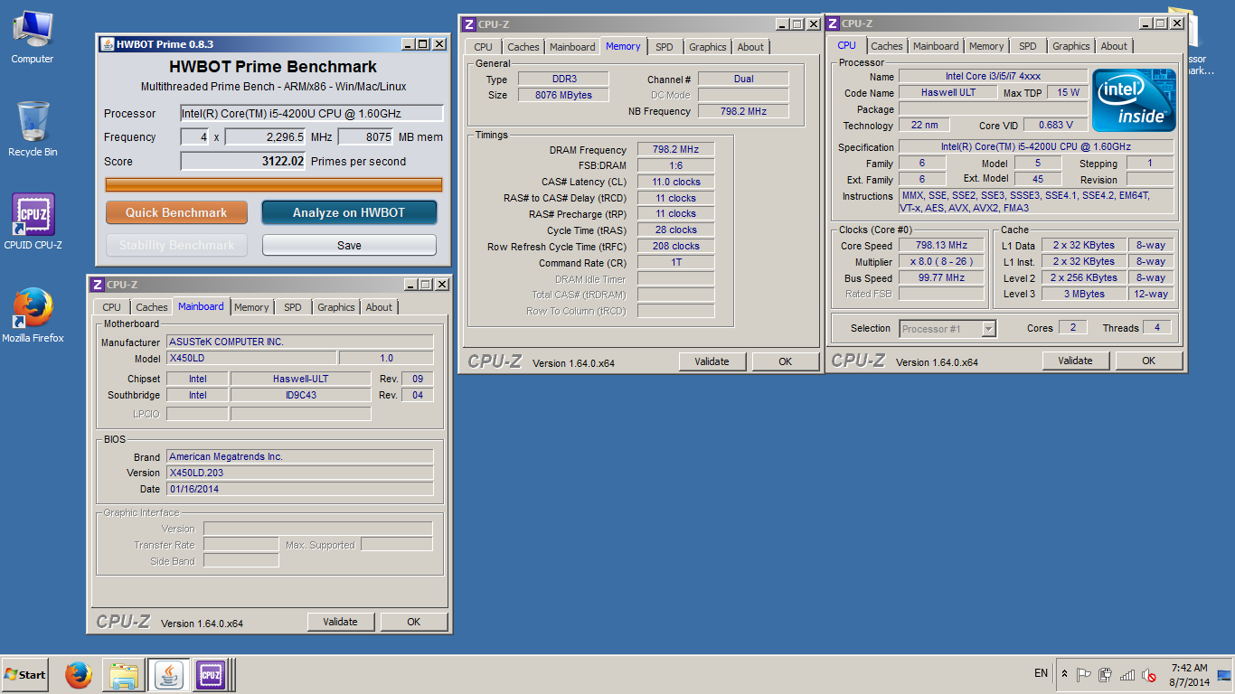Click the Z icon in the Memory CPU-Z title bar
The width and height of the screenshot is (1235, 694).
[x=468, y=24]
